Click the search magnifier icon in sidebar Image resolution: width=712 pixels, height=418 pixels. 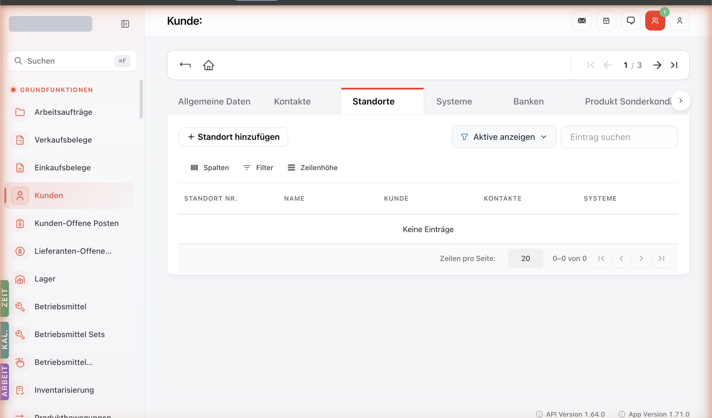(x=18, y=61)
